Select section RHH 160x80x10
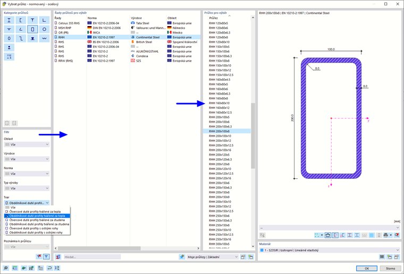404x274 pixels. click(x=227, y=103)
